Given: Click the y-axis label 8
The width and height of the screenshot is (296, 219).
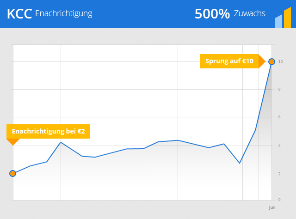Looking at the screenshot, I should click(279, 89).
